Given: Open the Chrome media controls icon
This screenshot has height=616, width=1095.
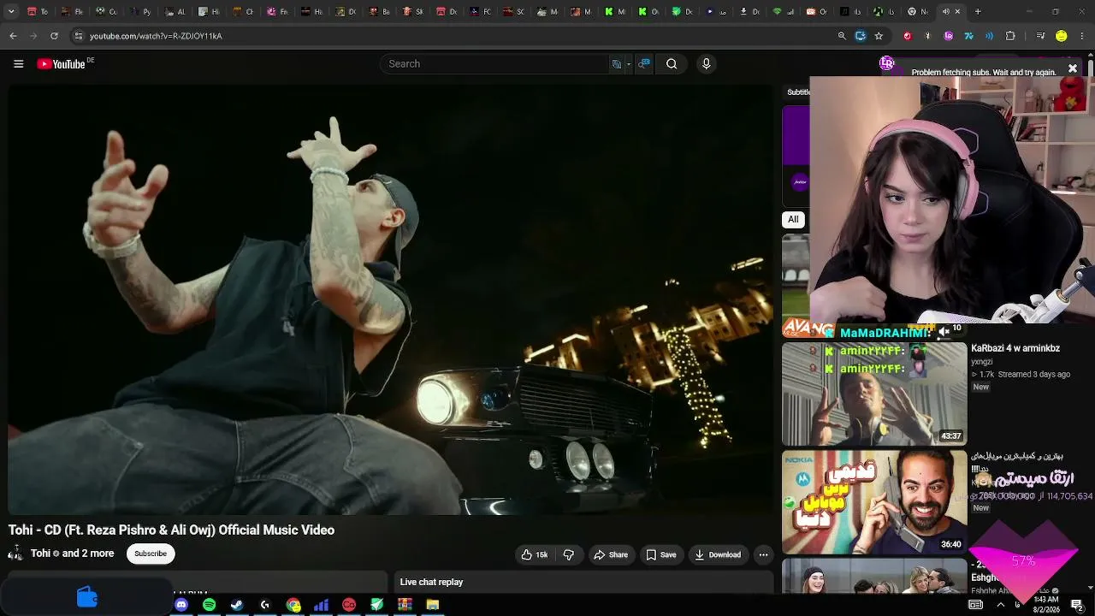Looking at the screenshot, I should click(1040, 36).
